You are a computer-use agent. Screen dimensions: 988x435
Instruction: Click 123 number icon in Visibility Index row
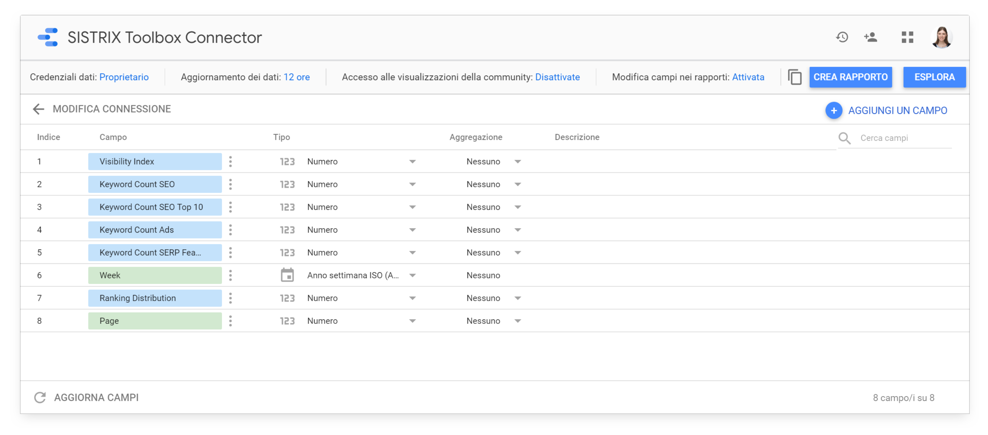(287, 161)
